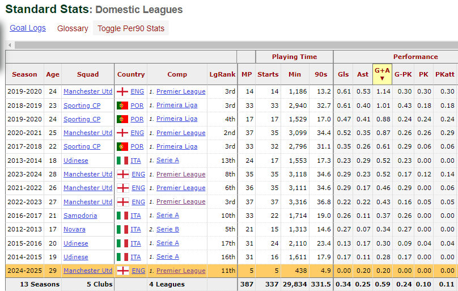Open ENG country link in 2022-2023 row
This screenshot has height=291, width=458.
tap(138, 202)
